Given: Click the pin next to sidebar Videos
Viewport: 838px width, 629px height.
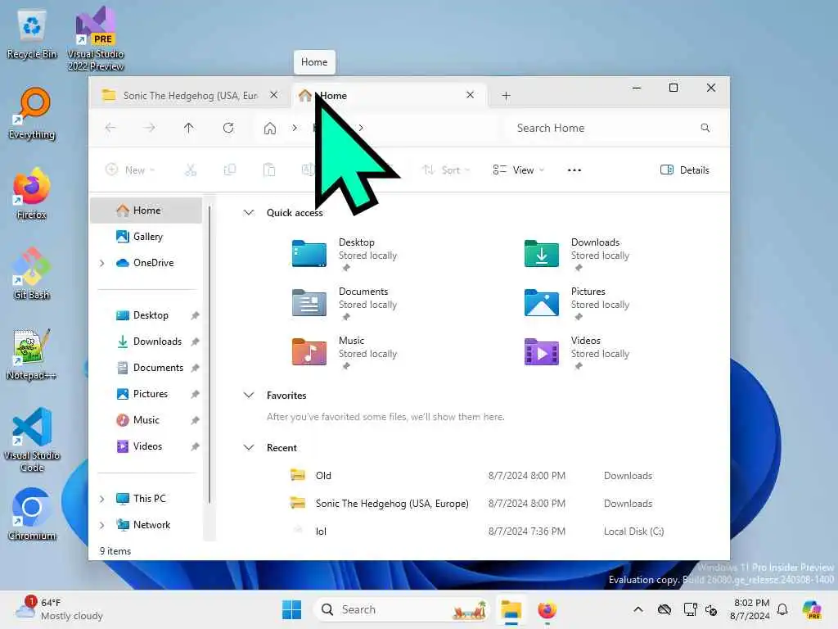Looking at the screenshot, I should coord(195,446).
